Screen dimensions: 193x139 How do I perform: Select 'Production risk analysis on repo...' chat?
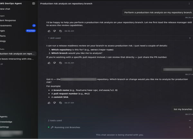[x=18, y=54]
